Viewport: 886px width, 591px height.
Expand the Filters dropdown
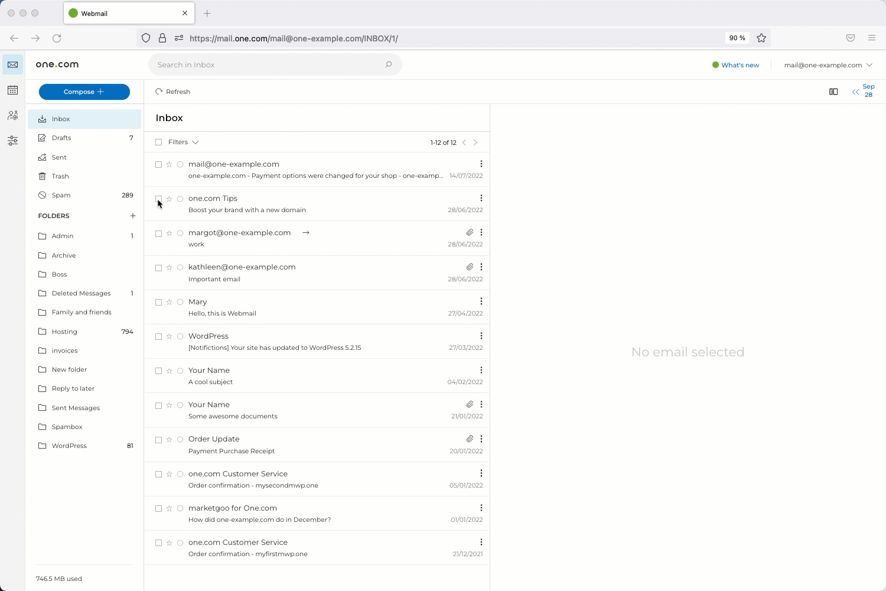click(x=195, y=142)
